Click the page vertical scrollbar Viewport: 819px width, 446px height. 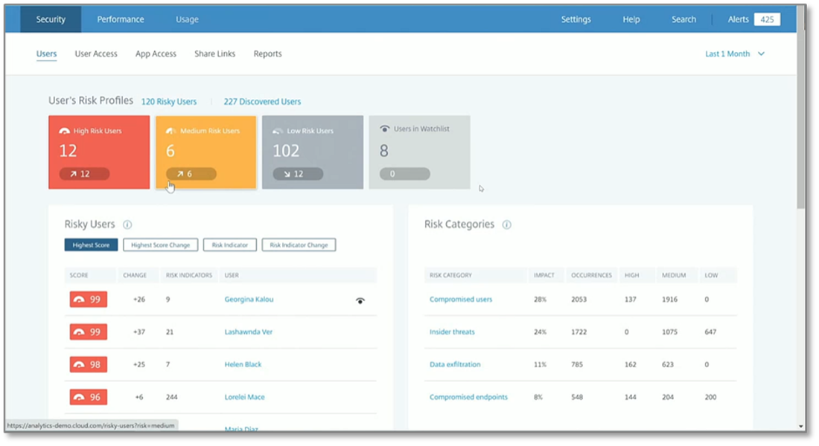tap(800, 111)
